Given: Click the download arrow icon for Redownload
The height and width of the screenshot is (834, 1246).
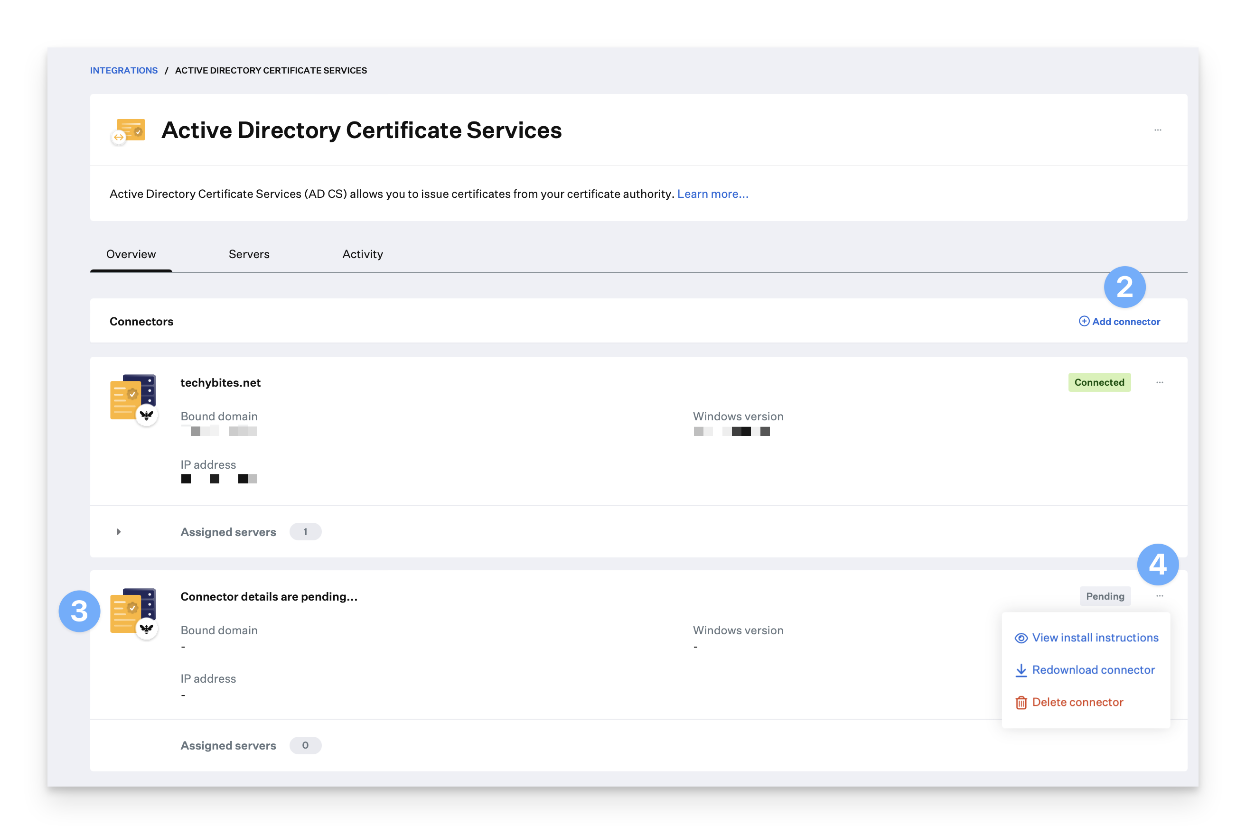Looking at the screenshot, I should point(1021,671).
